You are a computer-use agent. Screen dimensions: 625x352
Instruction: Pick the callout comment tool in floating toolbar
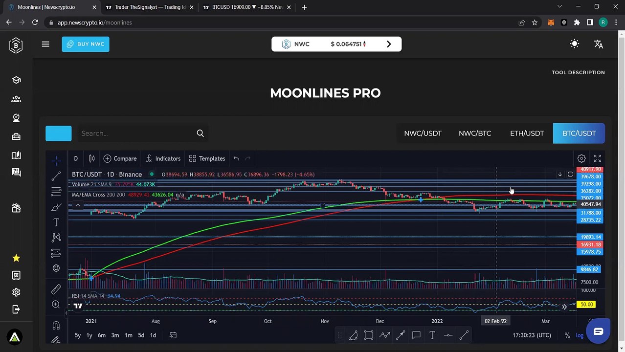[x=416, y=335]
